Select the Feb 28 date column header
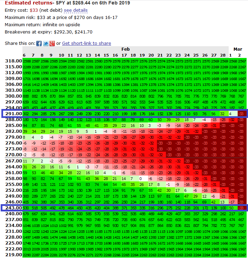The image size is (248, 259). click(x=223, y=55)
